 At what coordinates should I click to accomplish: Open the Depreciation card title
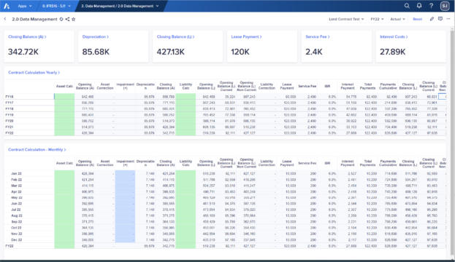point(96,36)
